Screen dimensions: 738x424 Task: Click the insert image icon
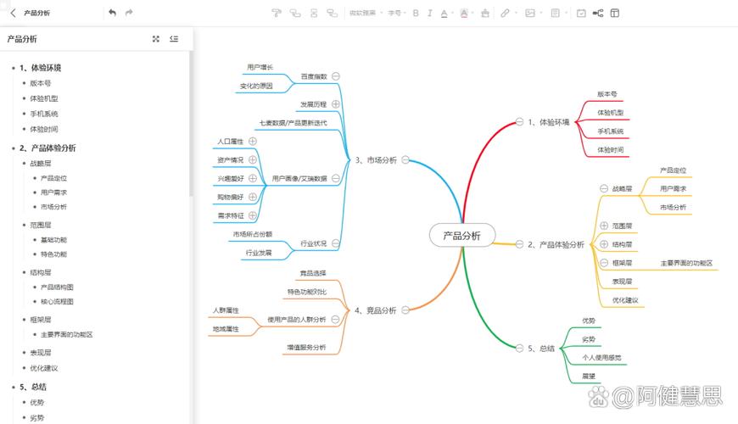pos(530,13)
